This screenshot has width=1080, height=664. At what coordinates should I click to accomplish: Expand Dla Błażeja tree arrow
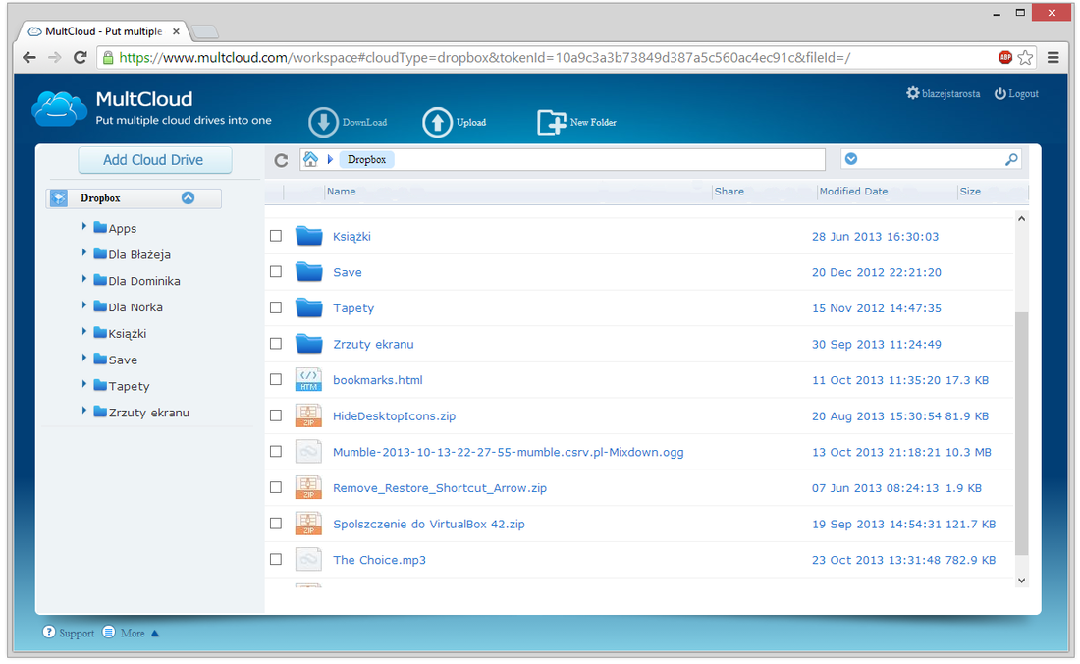click(84, 252)
